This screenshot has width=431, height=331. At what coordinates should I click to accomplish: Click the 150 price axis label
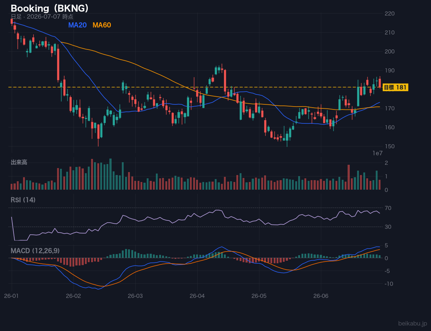[x=390, y=146]
